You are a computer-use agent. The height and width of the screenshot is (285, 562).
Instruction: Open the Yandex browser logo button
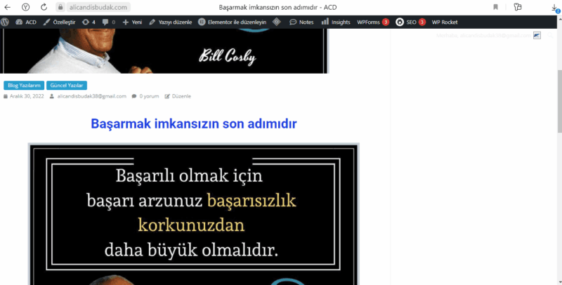[25, 7]
